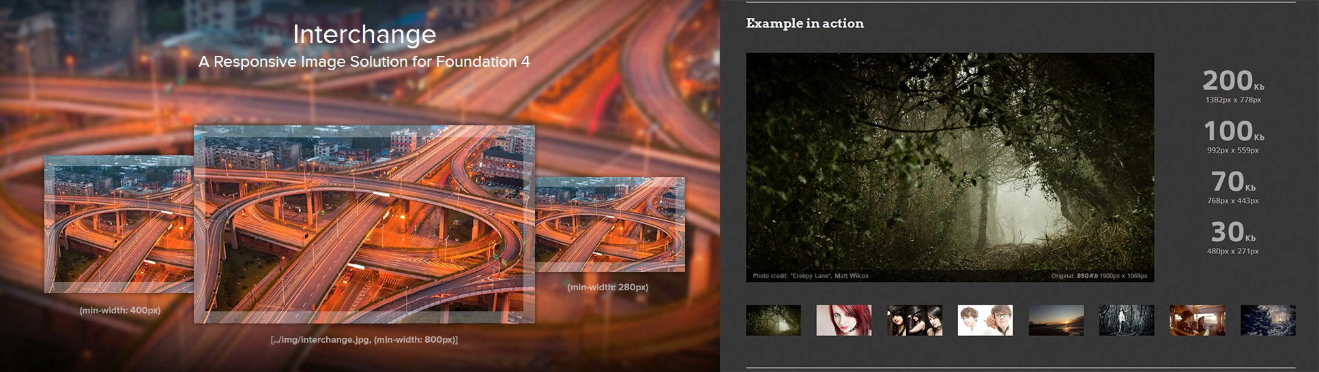Click the photo credit Creepy Lane text
Screen dimensions: 1319x372
811,276
